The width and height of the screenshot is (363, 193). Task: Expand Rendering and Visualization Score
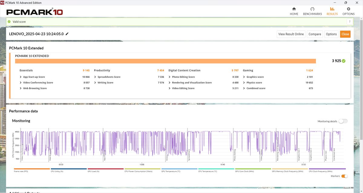tap(190, 83)
